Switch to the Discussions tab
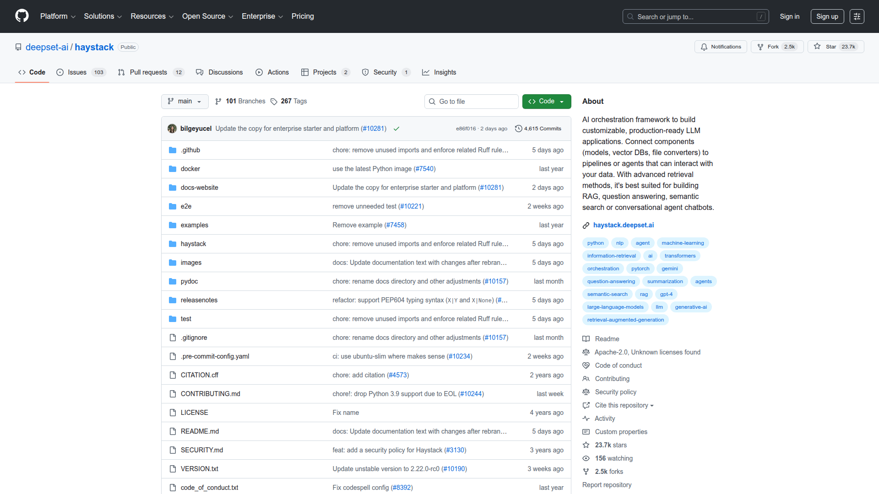This screenshot has width=879, height=494. coord(225,72)
